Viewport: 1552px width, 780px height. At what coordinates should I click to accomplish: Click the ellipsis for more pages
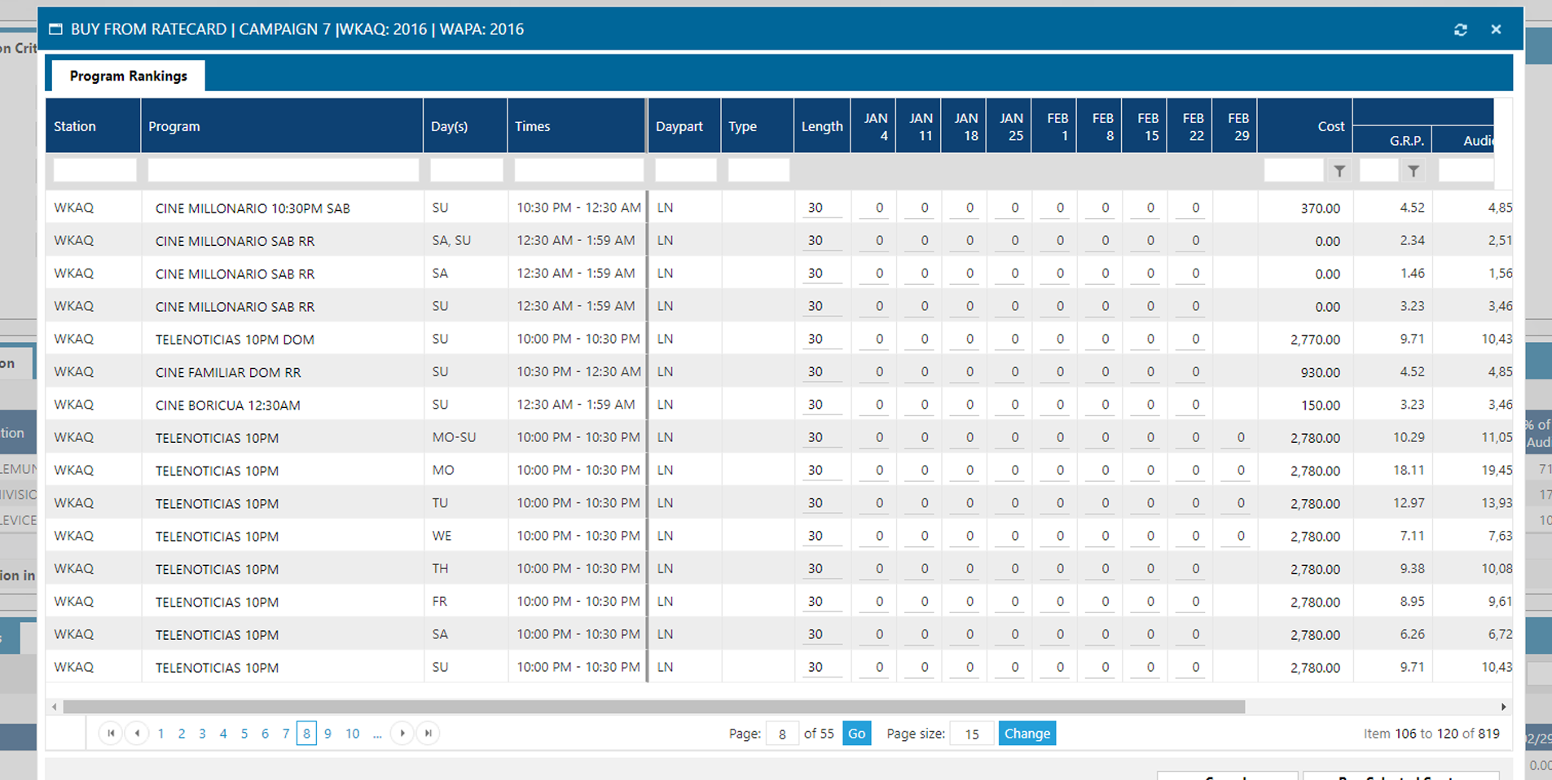click(377, 734)
